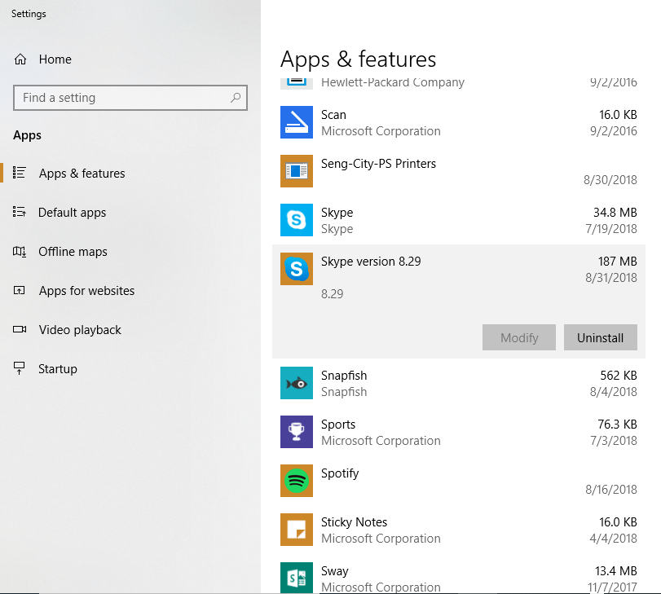Click the Sway app icon

(x=296, y=578)
